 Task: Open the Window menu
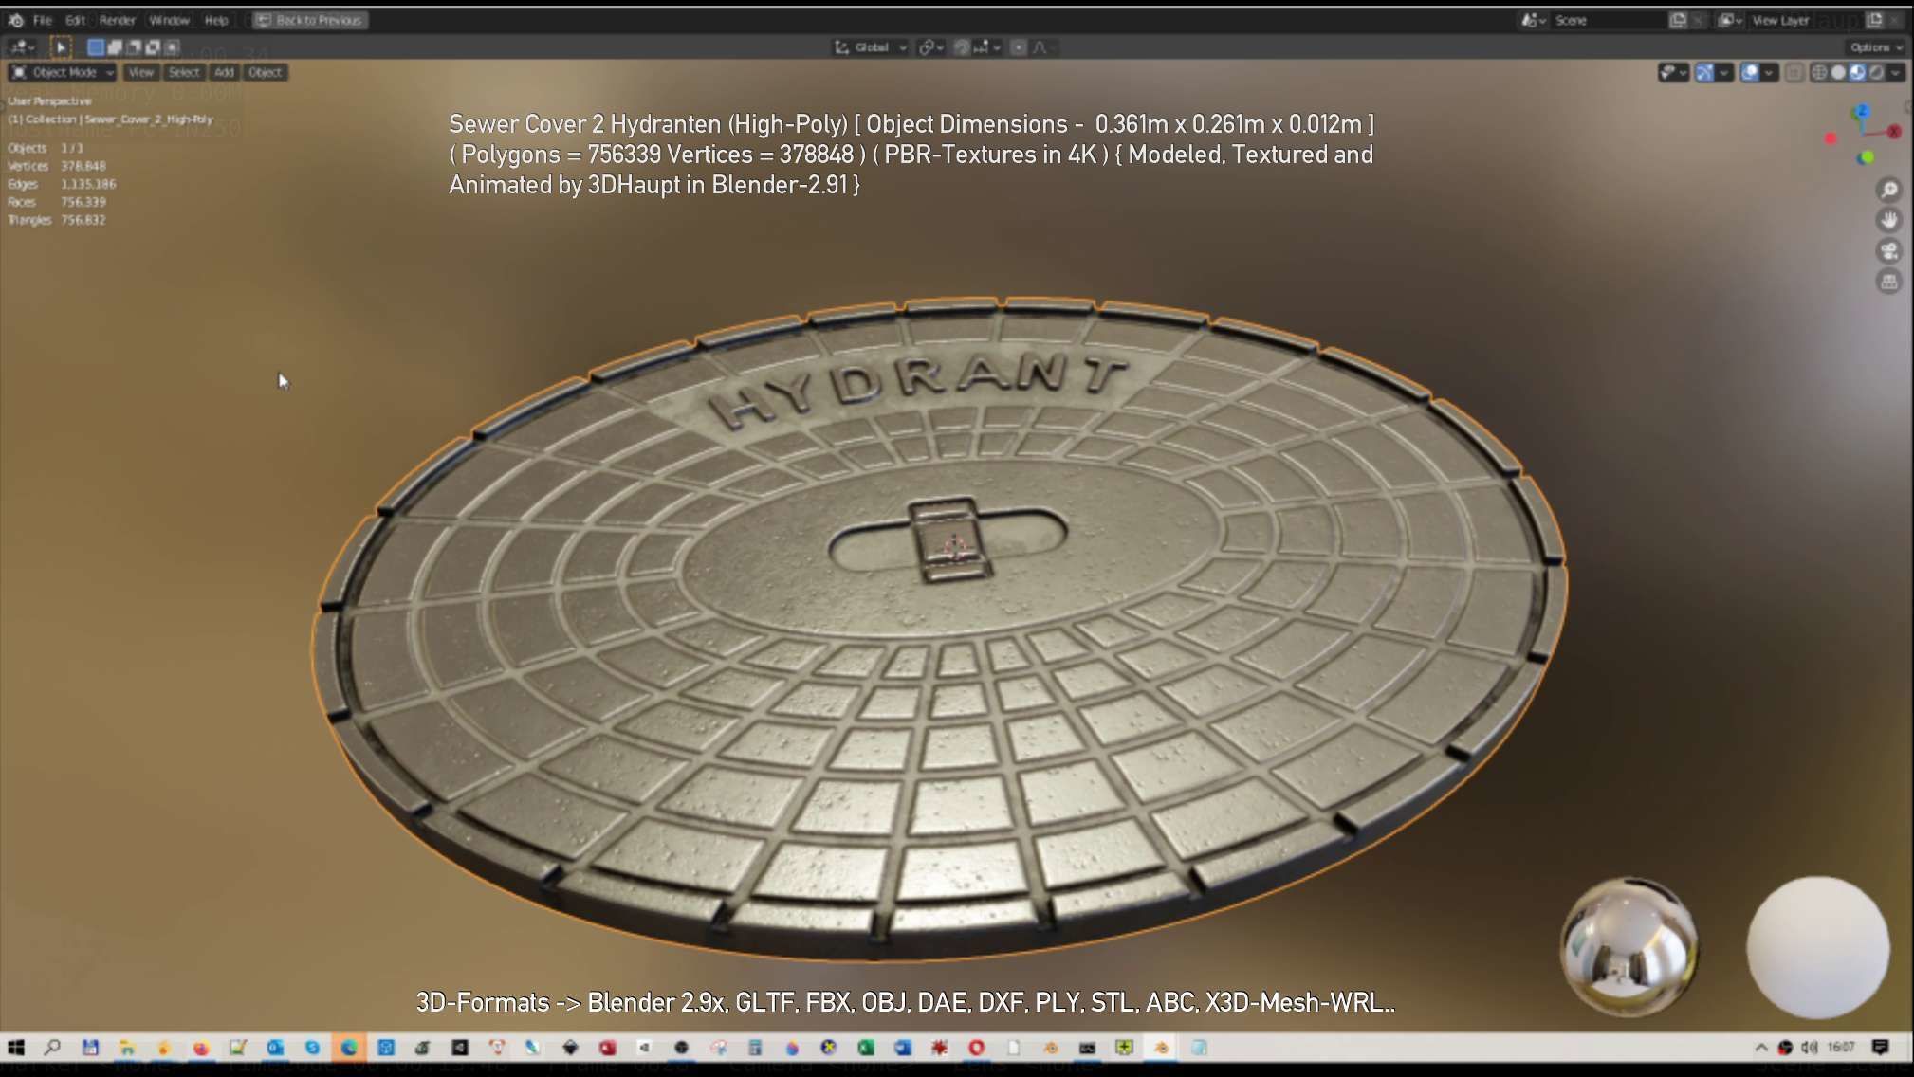[x=170, y=20]
